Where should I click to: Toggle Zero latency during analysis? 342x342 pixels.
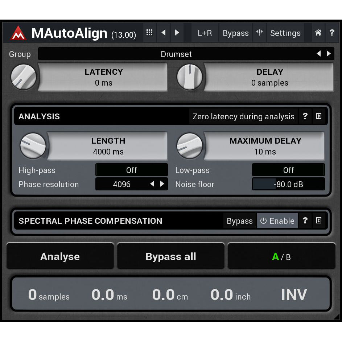click(x=243, y=116)
